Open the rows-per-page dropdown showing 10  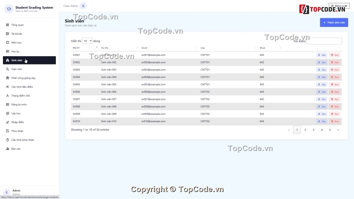[87, 41]
